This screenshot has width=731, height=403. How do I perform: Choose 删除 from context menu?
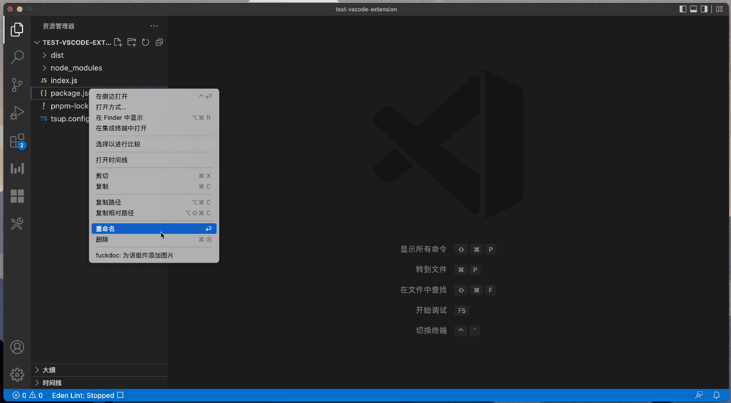[154, 239]
